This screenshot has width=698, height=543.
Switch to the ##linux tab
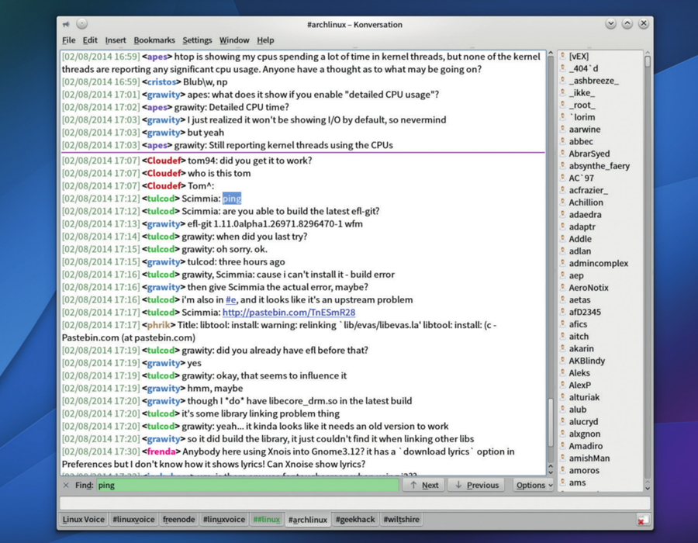tap(267, 520)
